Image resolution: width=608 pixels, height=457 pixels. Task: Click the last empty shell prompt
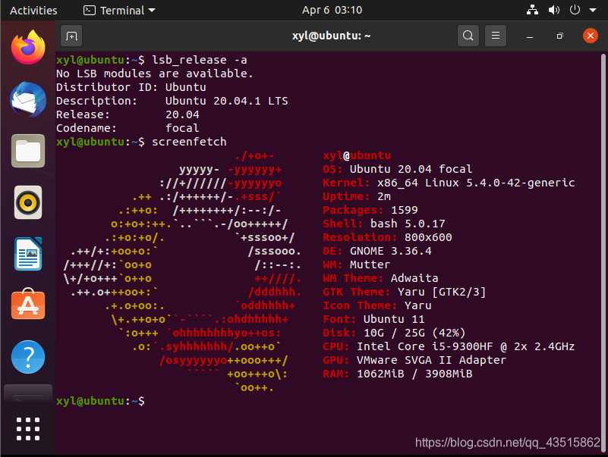(100, 401)
